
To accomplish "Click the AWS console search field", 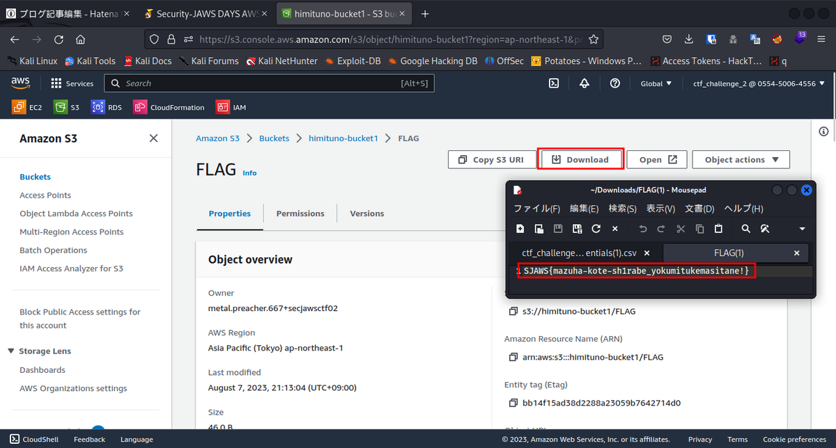I will pyautogui.click(x=270, y=83).
